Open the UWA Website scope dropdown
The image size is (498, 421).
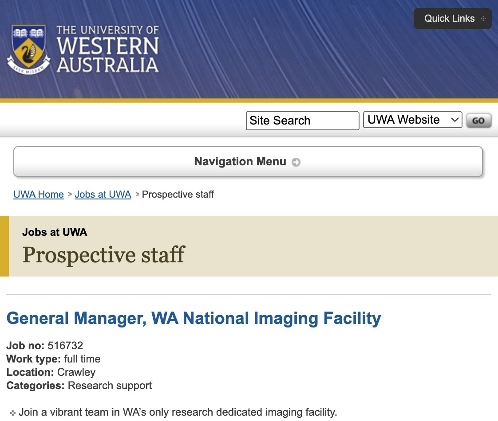click(412, 120)
